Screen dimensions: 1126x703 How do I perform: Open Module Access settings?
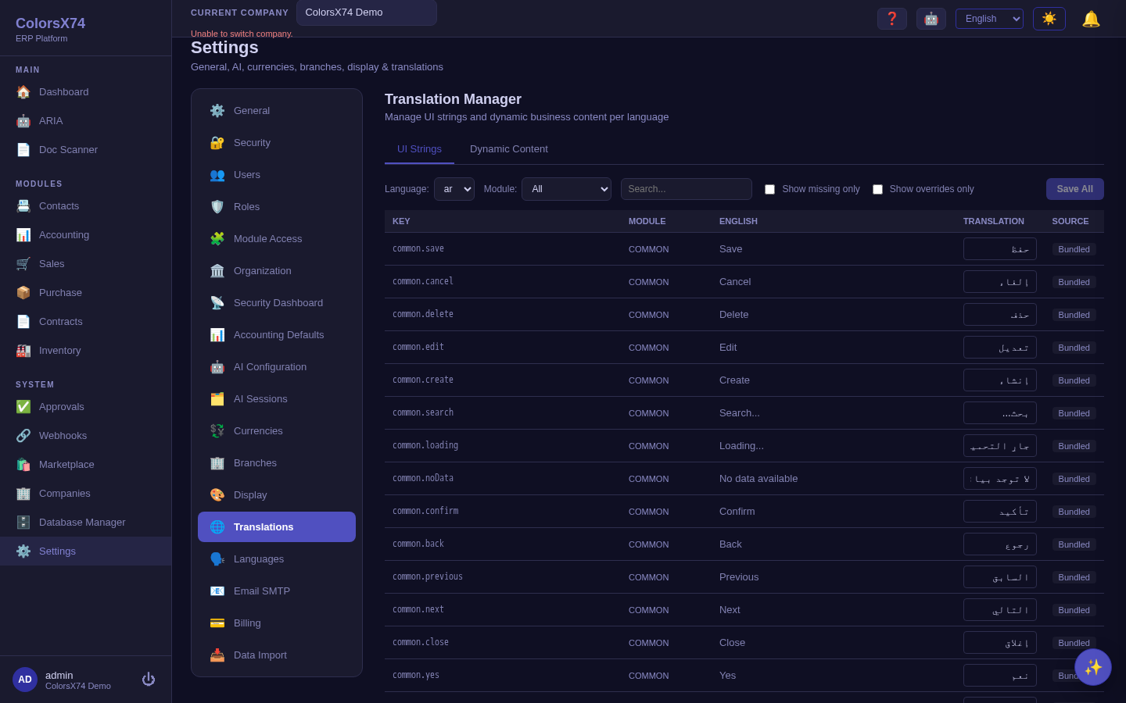pos(277,239)
